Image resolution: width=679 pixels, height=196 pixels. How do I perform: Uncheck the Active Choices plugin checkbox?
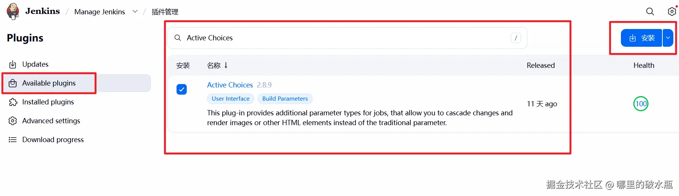coord(181,89)
